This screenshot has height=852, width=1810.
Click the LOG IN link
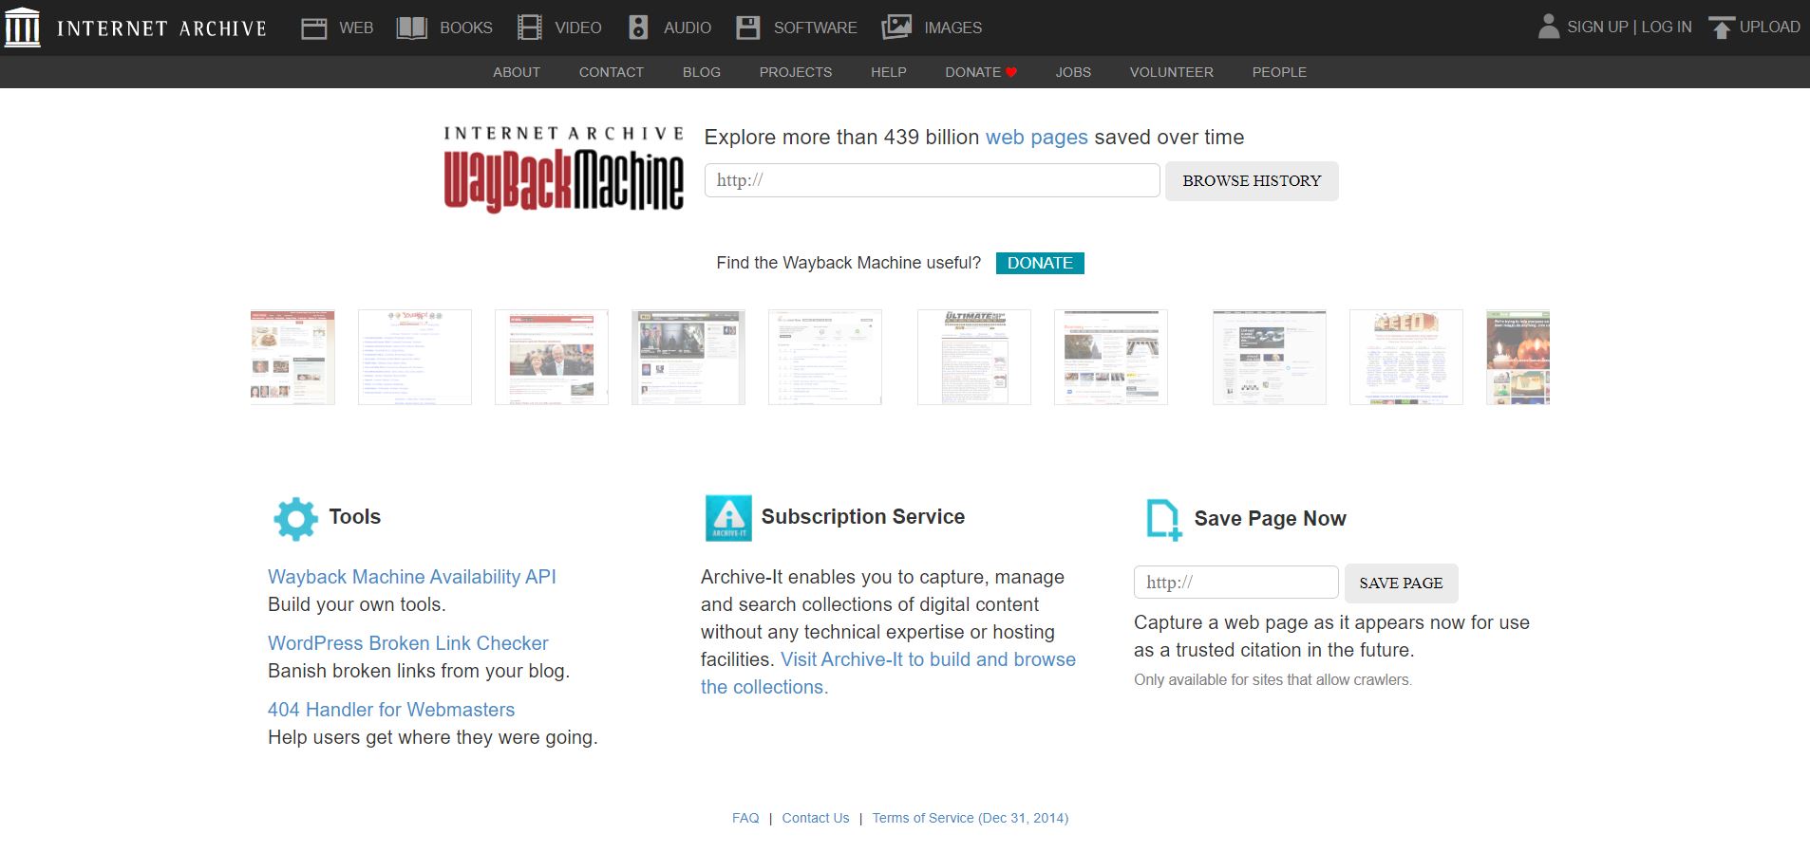(1667, 28)
